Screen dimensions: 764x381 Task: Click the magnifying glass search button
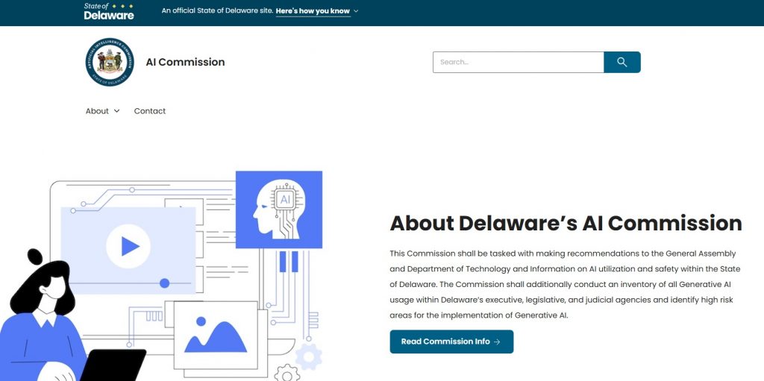[x=621, y=62]
